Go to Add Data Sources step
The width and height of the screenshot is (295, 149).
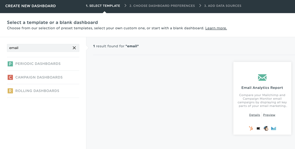click(223, 6)
